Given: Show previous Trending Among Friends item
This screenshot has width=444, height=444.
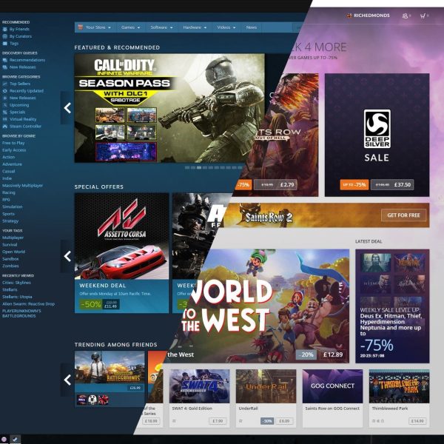Looking at the screenshot, I should tap(67, 380).
